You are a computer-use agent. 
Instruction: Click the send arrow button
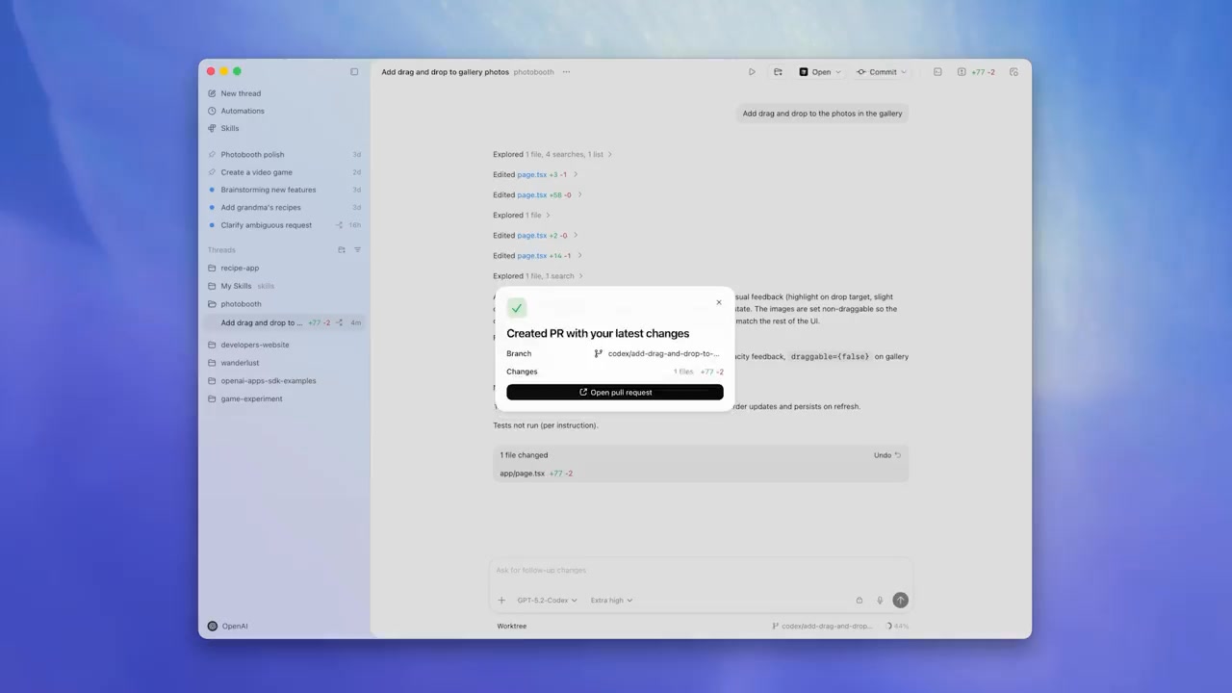[x=900, y=600]
